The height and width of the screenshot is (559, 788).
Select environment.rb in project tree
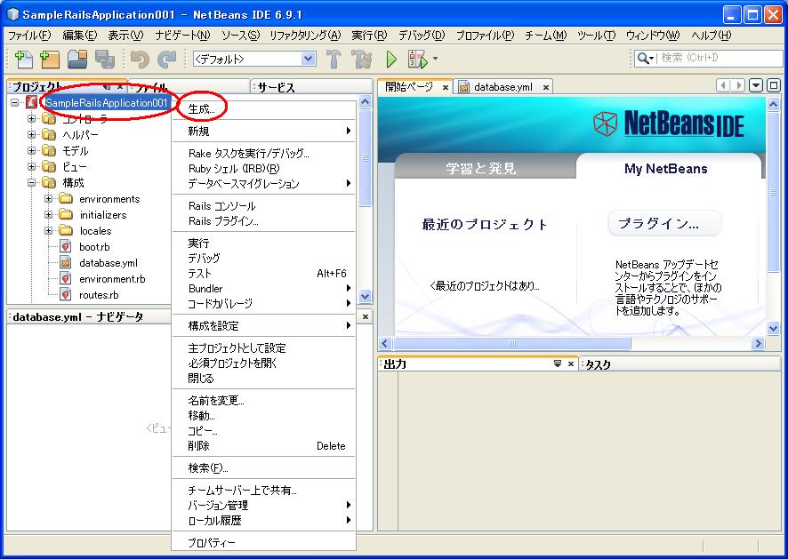pos(111,279)
